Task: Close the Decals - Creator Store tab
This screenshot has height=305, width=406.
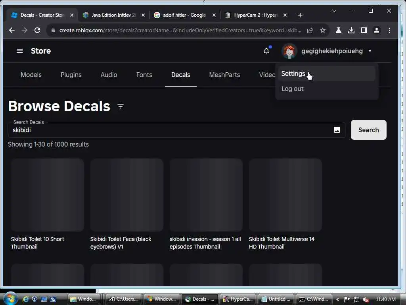Action: click(72, 15)
